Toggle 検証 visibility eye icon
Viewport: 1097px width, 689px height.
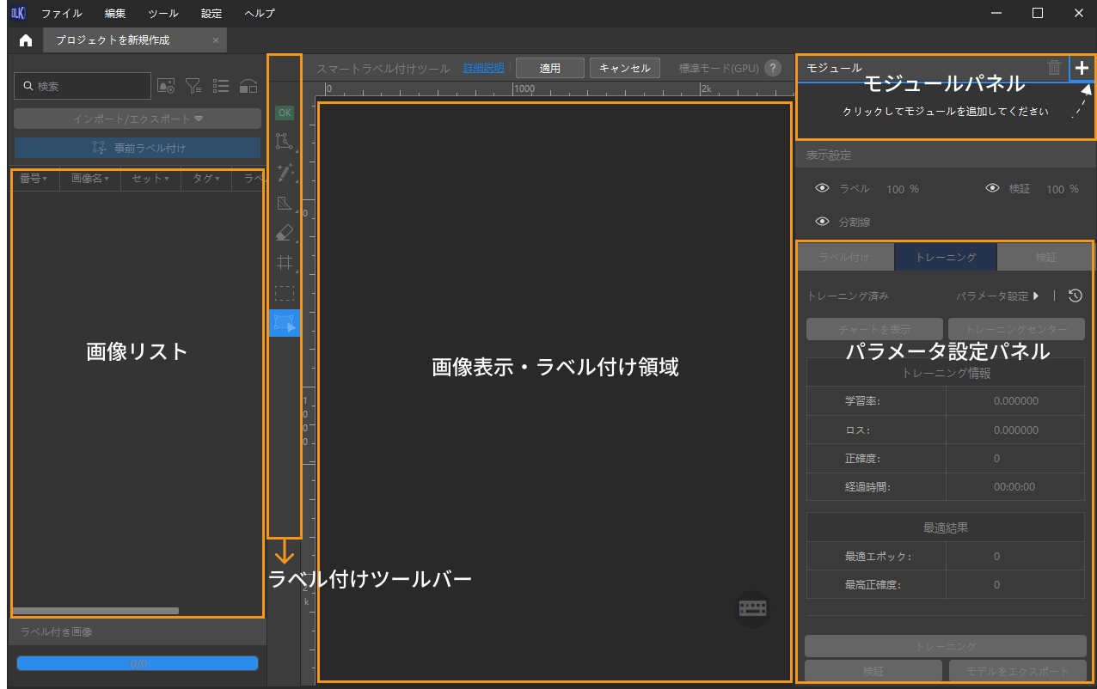(x=993, y=189)
